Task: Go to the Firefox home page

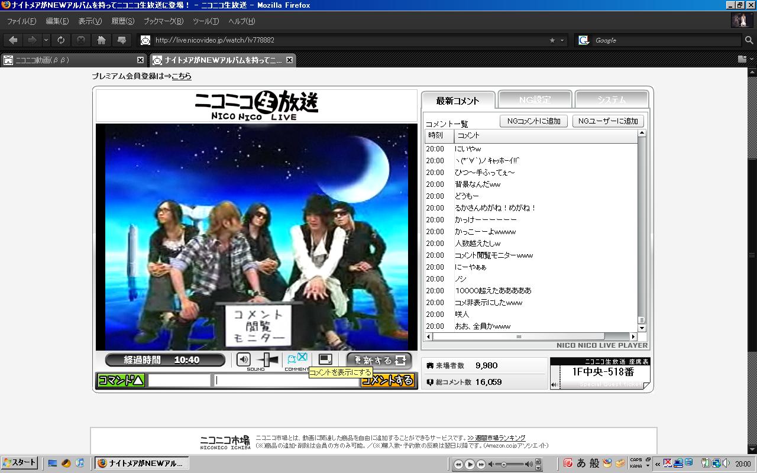Action: pos(102,40)
